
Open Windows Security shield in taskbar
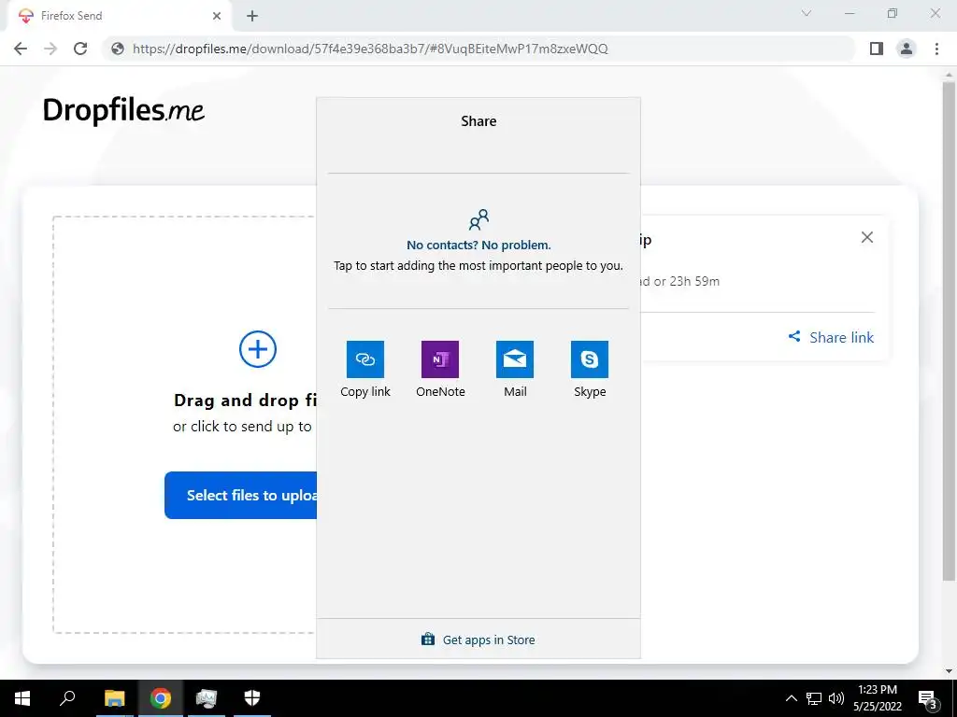(252, 698)
